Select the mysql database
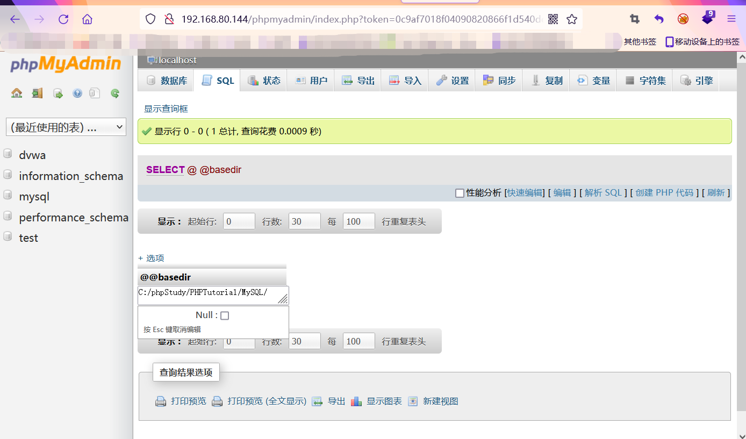 (x=34, y=197)
